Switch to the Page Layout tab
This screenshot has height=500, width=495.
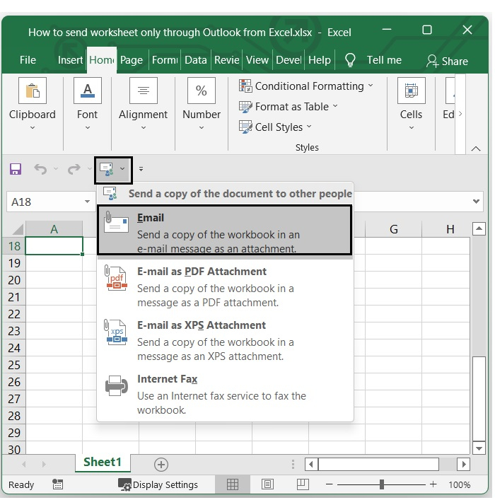coord(132,60)
